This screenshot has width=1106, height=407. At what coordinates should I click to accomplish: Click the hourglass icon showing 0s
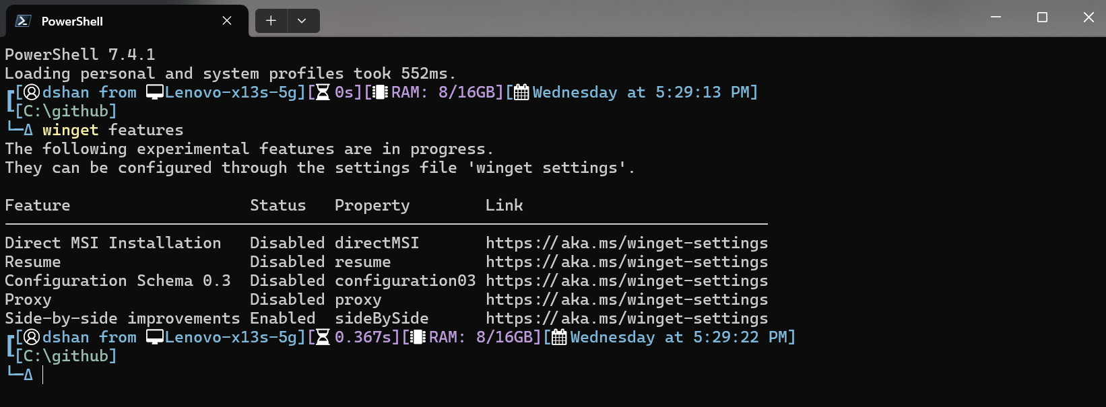[x=323, y=92]
